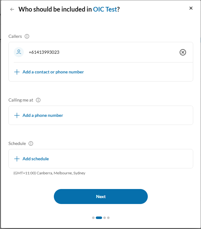
Task: Open the Callers info tooltip icon
Action: pyautogui.click(x=27, y=36)
